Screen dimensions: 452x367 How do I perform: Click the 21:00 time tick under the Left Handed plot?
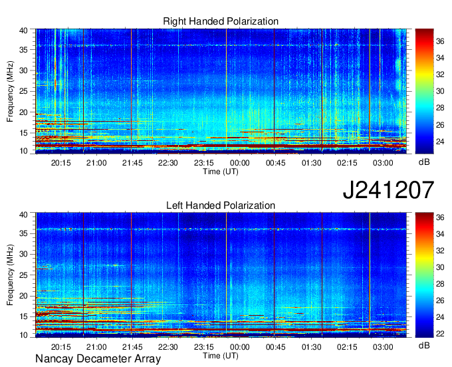pos(96,346)
